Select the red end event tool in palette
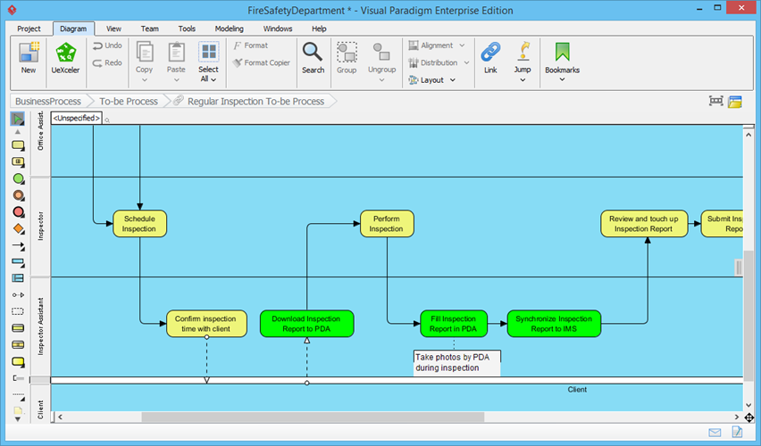 point(18,211)
